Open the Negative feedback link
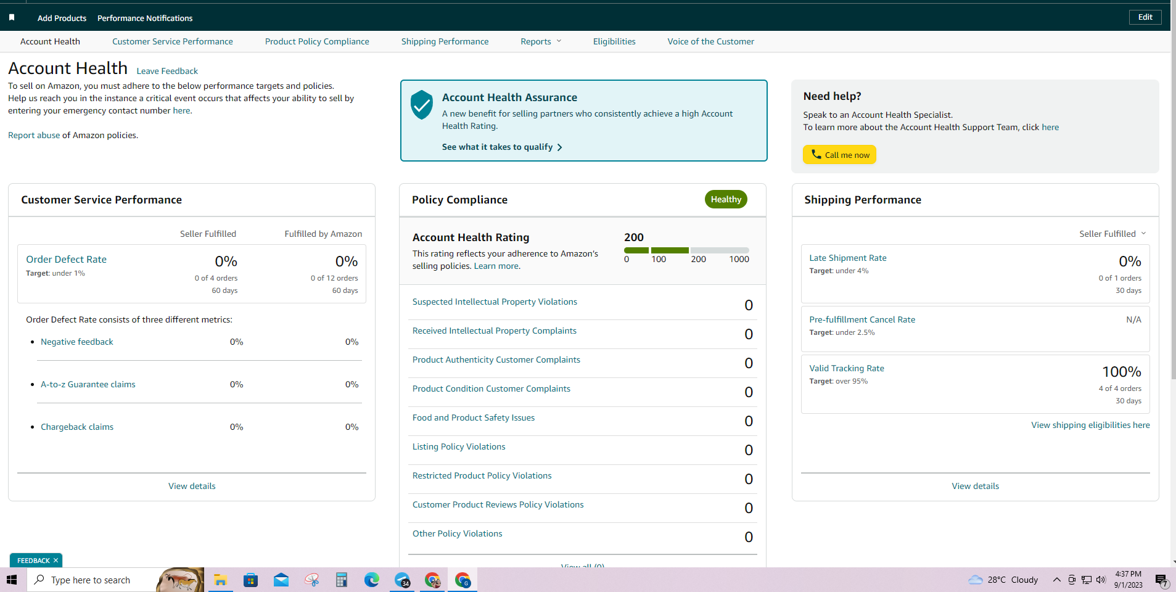This screenshot has width=1176, height=592. coord(77,342)
